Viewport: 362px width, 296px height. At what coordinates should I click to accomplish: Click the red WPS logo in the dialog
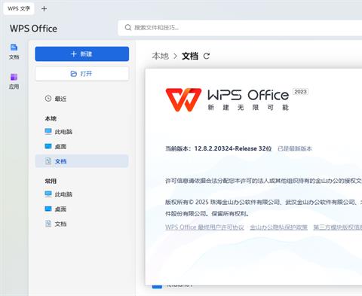[x=183, y=99]
